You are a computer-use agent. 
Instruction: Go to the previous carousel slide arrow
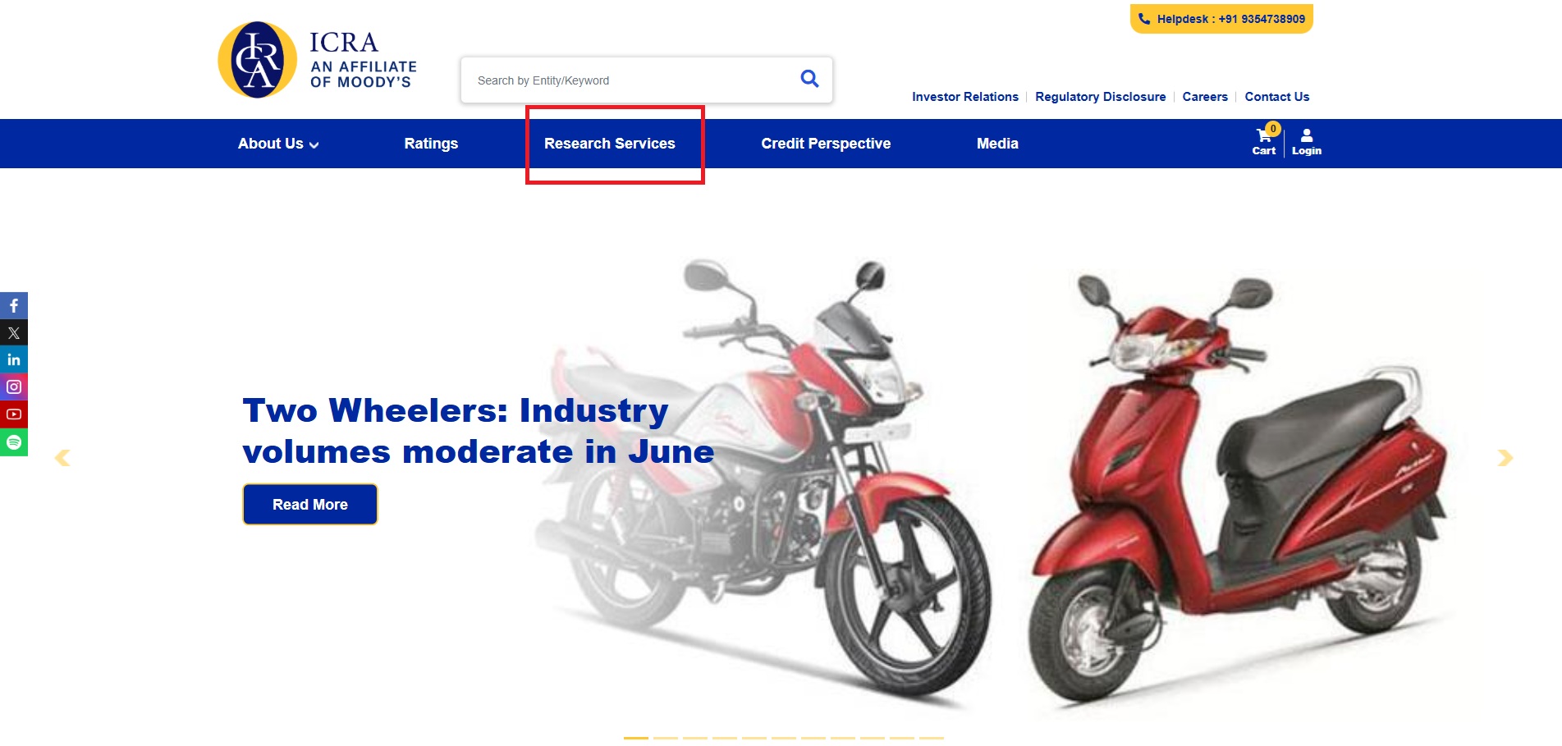pos(62,458)
